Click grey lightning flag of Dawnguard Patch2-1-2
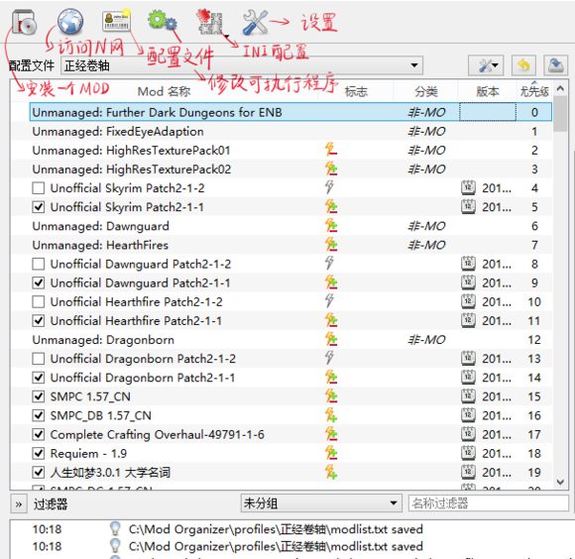Viewport: 575px width, 559px height. (x=329, y=263)
